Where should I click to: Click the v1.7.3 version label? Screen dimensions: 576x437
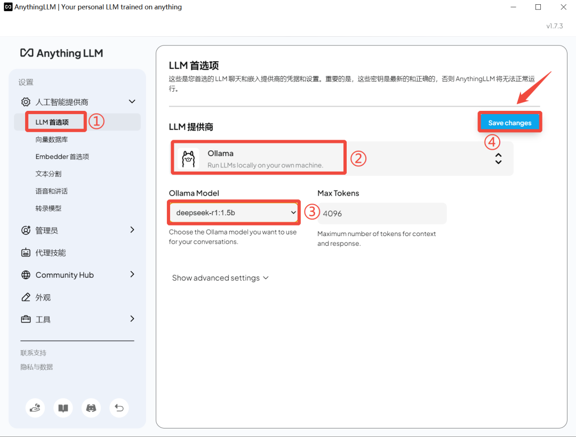554,26
